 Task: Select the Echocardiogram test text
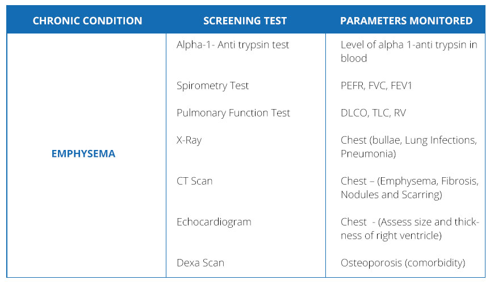pyautogui.click(x=213, y=222)
